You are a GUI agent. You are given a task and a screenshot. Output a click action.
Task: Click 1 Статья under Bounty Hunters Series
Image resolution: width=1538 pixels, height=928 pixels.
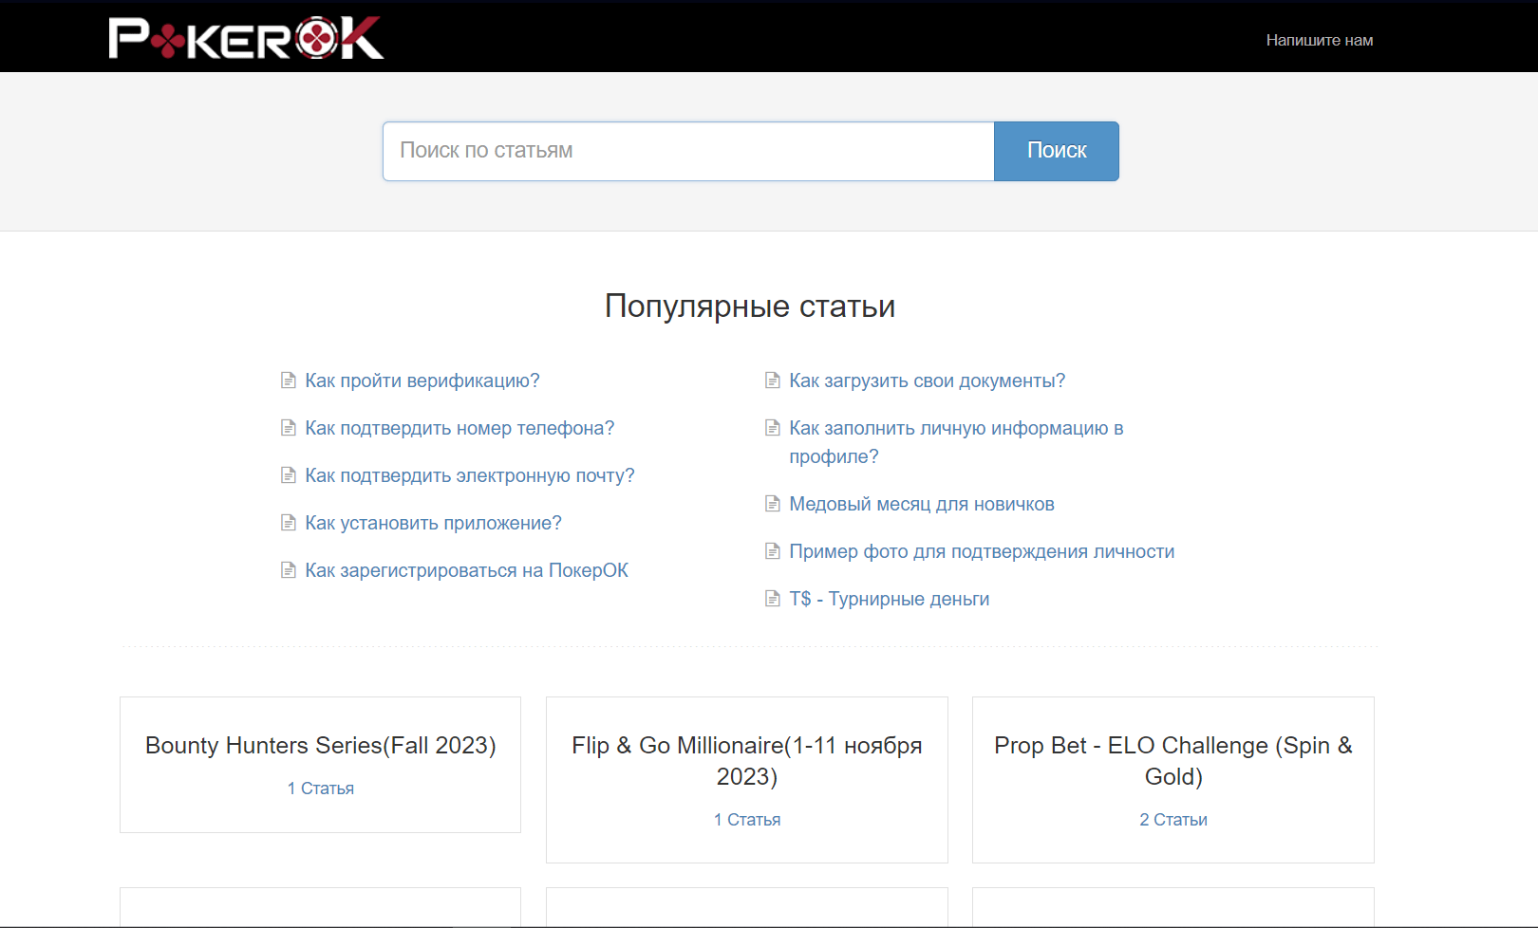pyautogui.click(x=321, y=789)
